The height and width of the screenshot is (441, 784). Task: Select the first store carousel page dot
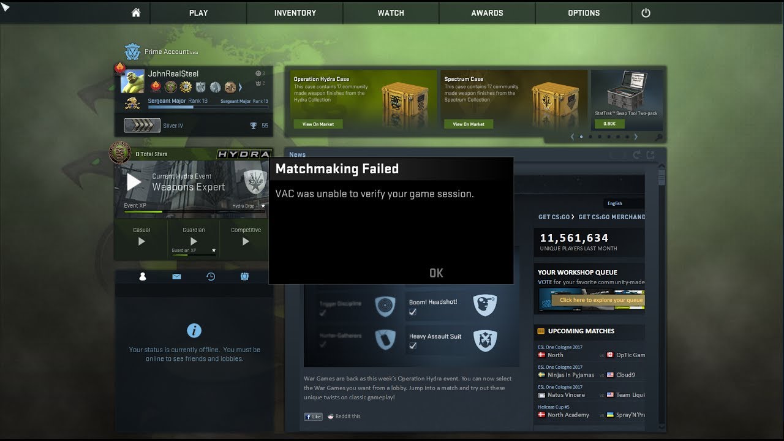581,137
